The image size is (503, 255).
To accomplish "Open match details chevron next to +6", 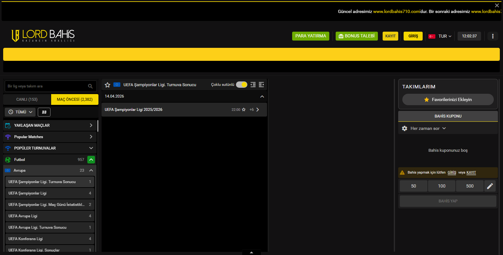I will [x=258, y=110].
